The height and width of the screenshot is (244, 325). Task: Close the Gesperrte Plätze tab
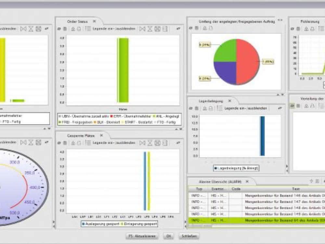click(101, 135)
